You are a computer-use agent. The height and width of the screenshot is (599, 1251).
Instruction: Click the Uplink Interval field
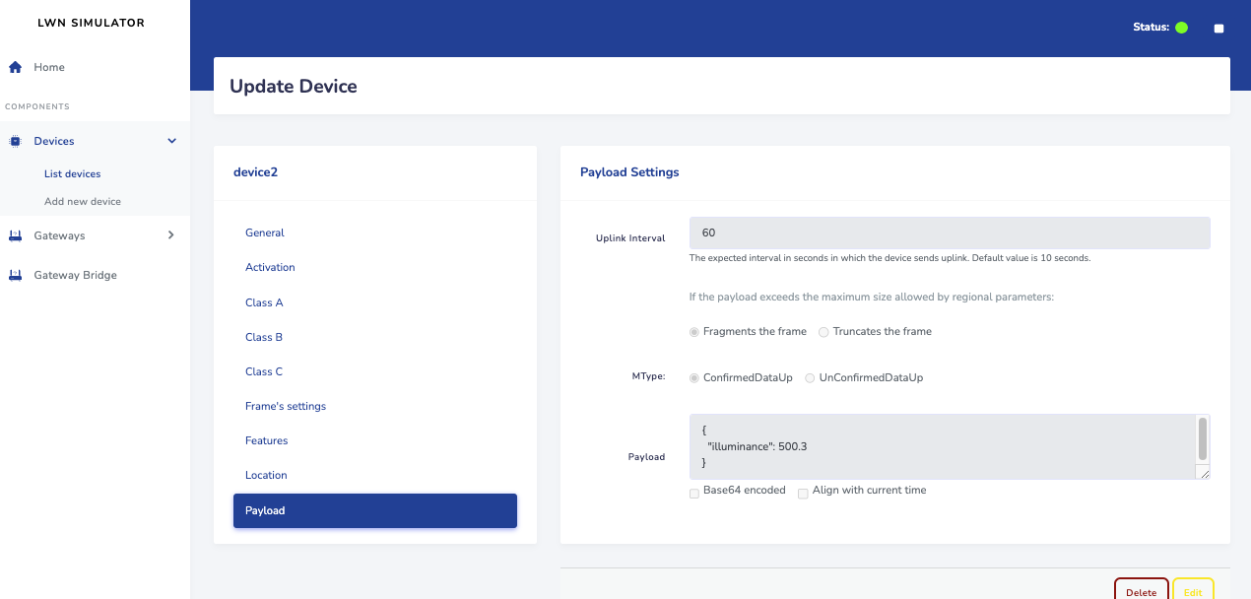tap(949, 233)
